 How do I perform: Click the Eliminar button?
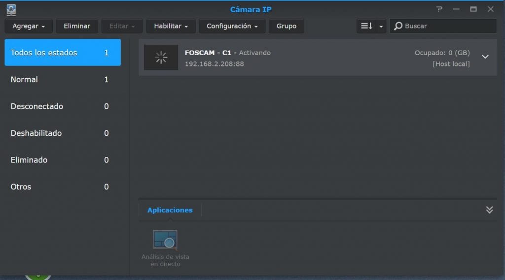pyautogui.click(x=77, y=26)
